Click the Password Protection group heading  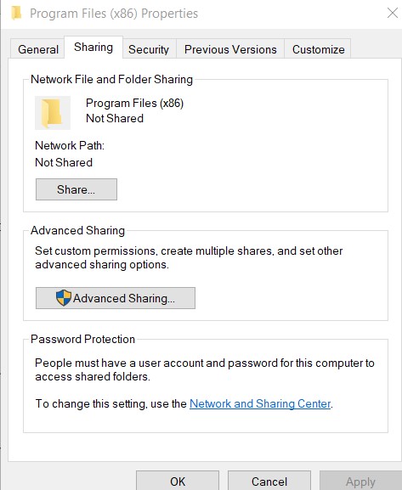coord(83,339)
